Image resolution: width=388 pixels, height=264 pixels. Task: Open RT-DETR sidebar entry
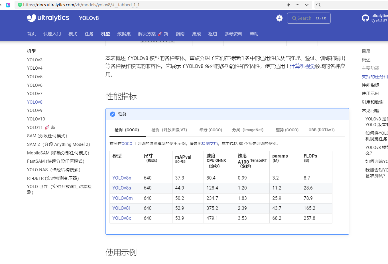(53, 178)
